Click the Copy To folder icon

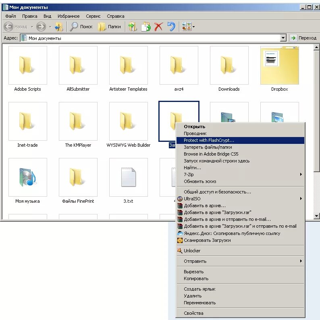(x=146, y=27)
